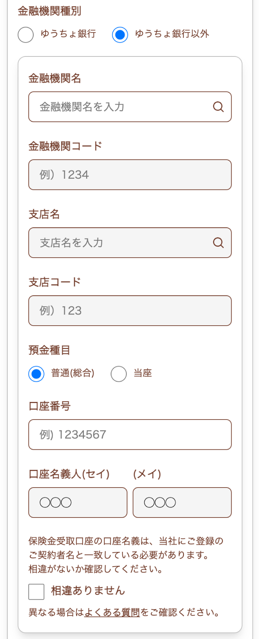Viewport: 260px width, 639px height.
Task: Click the search icon in 金融機関名 field
Action: [219, 107]
